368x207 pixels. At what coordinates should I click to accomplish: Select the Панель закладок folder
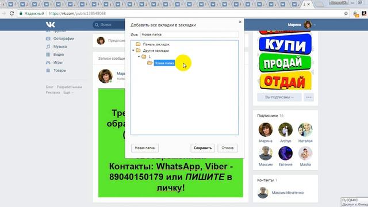click(x=152, y=44)
